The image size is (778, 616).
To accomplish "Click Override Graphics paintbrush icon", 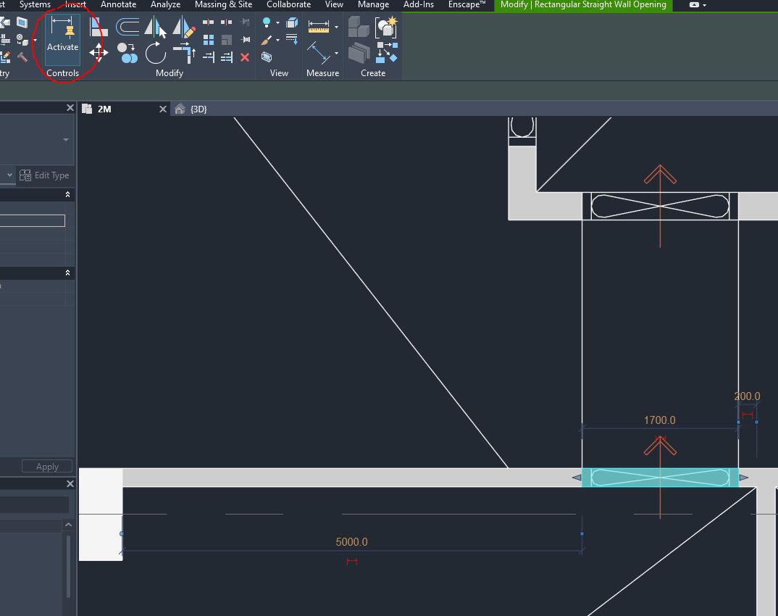I will pos(267,40).
